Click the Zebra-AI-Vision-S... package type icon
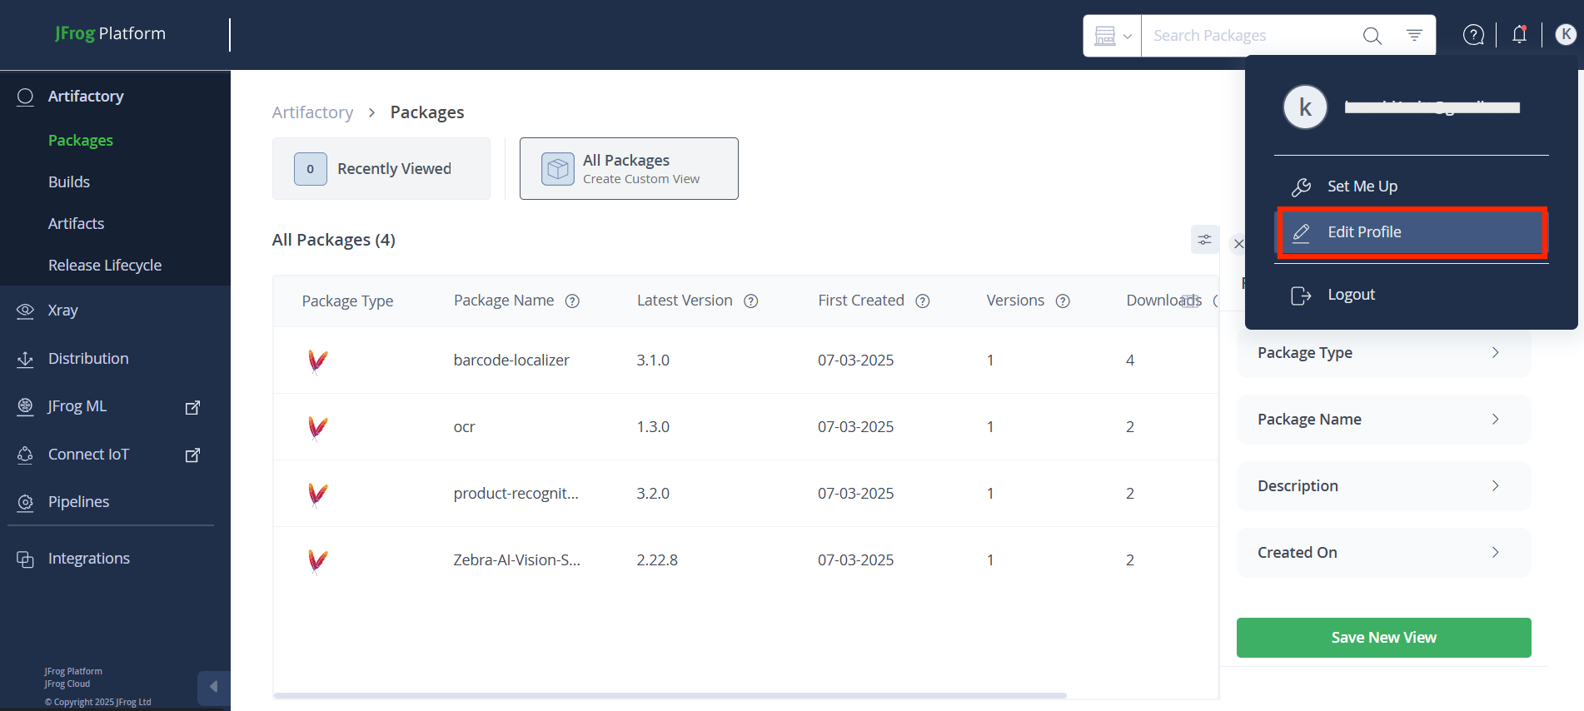The image size is (1584, 711). tap(317, 561)
